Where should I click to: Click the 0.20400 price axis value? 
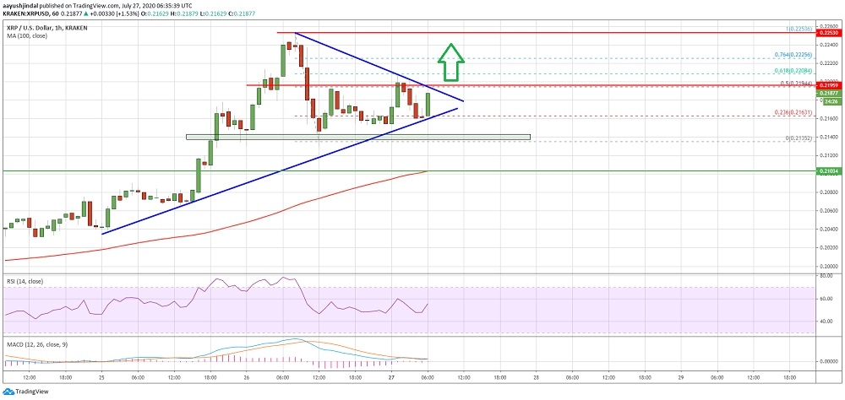point(828,230)
